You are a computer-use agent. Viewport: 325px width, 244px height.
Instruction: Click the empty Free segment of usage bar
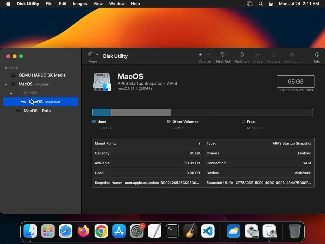(x=242, y=112)
